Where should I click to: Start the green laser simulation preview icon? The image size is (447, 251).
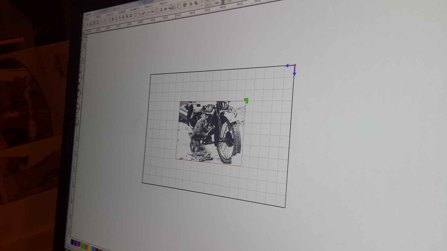185,5
